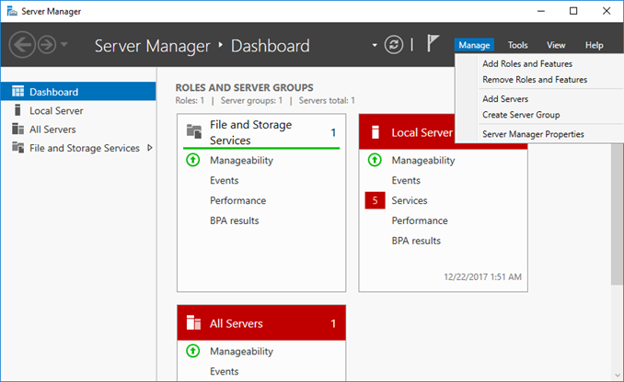Open Manageability in All Servers tile
Image resolution: width=624 pixels, height=382 pixels.
coord(241,352)
